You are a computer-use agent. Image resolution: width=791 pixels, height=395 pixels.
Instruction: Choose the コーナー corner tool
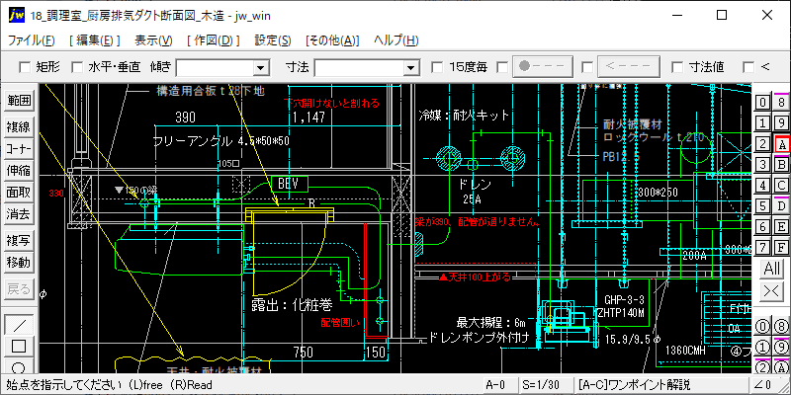point(19,149)
